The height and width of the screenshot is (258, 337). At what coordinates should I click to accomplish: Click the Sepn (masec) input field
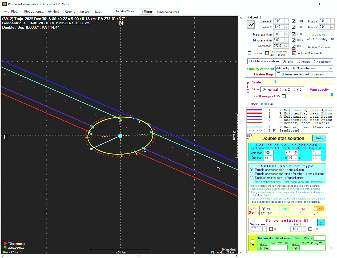click(256, 229)
